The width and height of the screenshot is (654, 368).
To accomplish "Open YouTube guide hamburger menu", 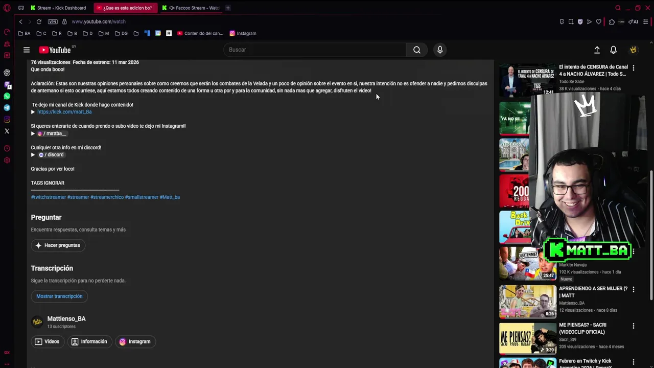I will pyautogui.click(x=27, y=50).
